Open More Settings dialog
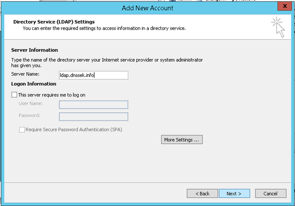Image resolution: width=295 pixels, height=206 pixels. (x=181, y=140)
